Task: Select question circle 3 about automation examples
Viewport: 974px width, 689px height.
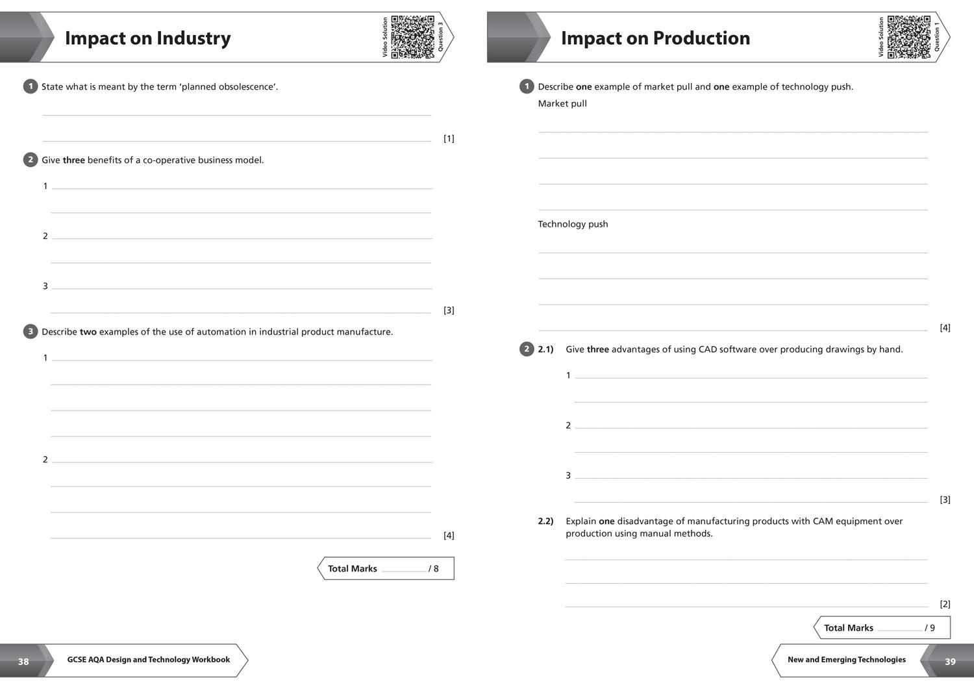Action: tap(30, 331)
